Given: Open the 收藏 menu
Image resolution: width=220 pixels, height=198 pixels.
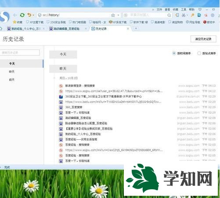Looking at the screenshot, I should coord(175,10).
